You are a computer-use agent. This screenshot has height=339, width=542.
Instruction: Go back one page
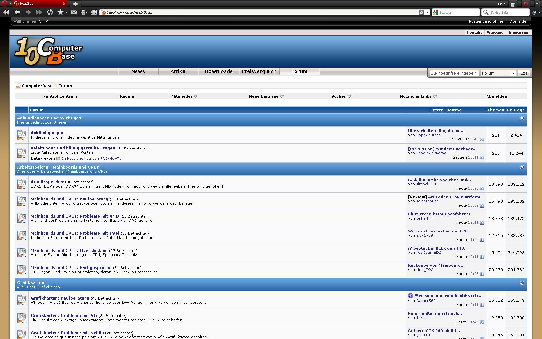(x=17, y=12)
